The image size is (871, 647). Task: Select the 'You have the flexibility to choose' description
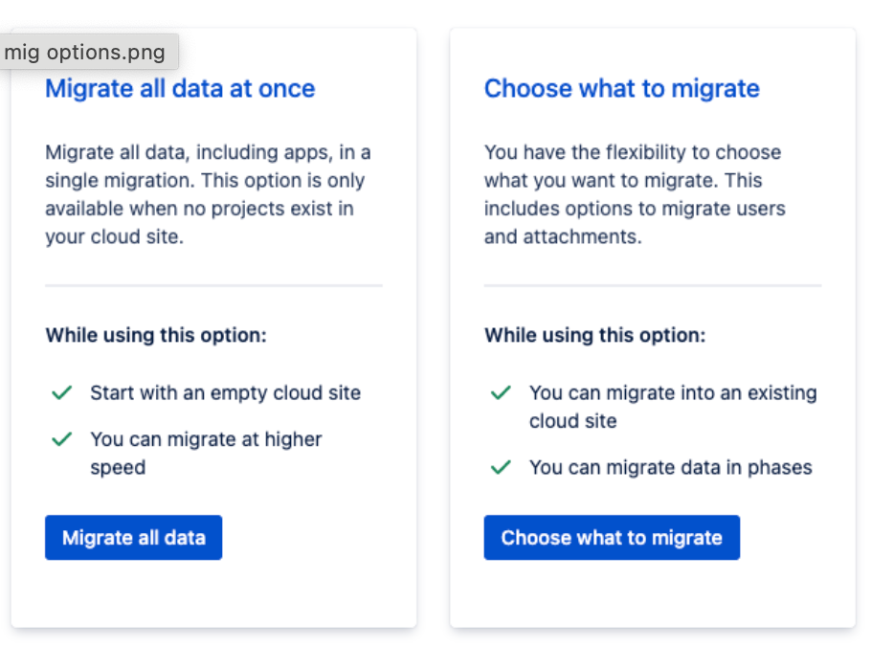[635, 194]
